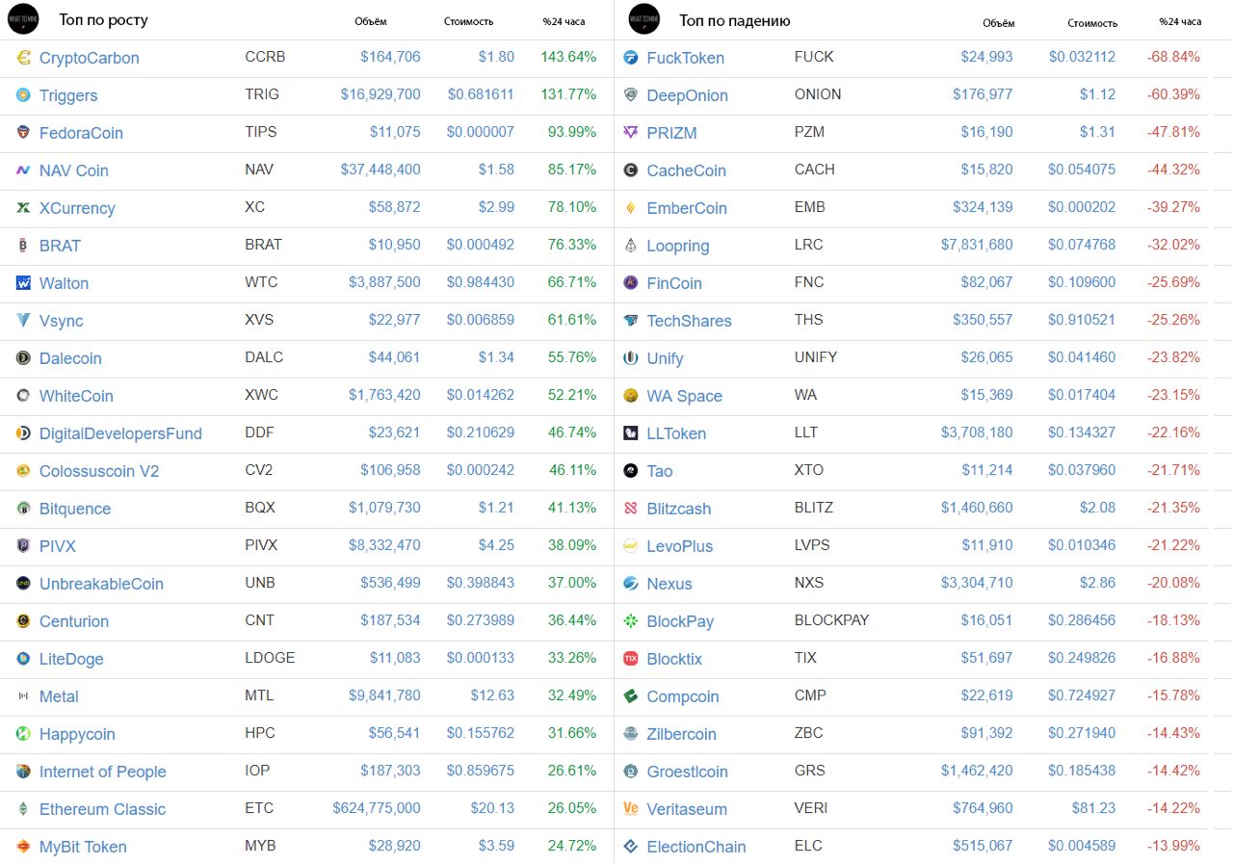Click the Vsync logo icon

click(x=23, y=321)
